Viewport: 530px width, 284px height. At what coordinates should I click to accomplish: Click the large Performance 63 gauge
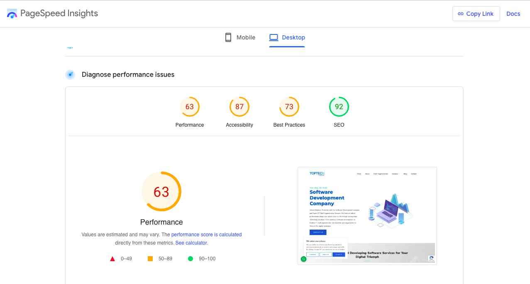[161, 192]
